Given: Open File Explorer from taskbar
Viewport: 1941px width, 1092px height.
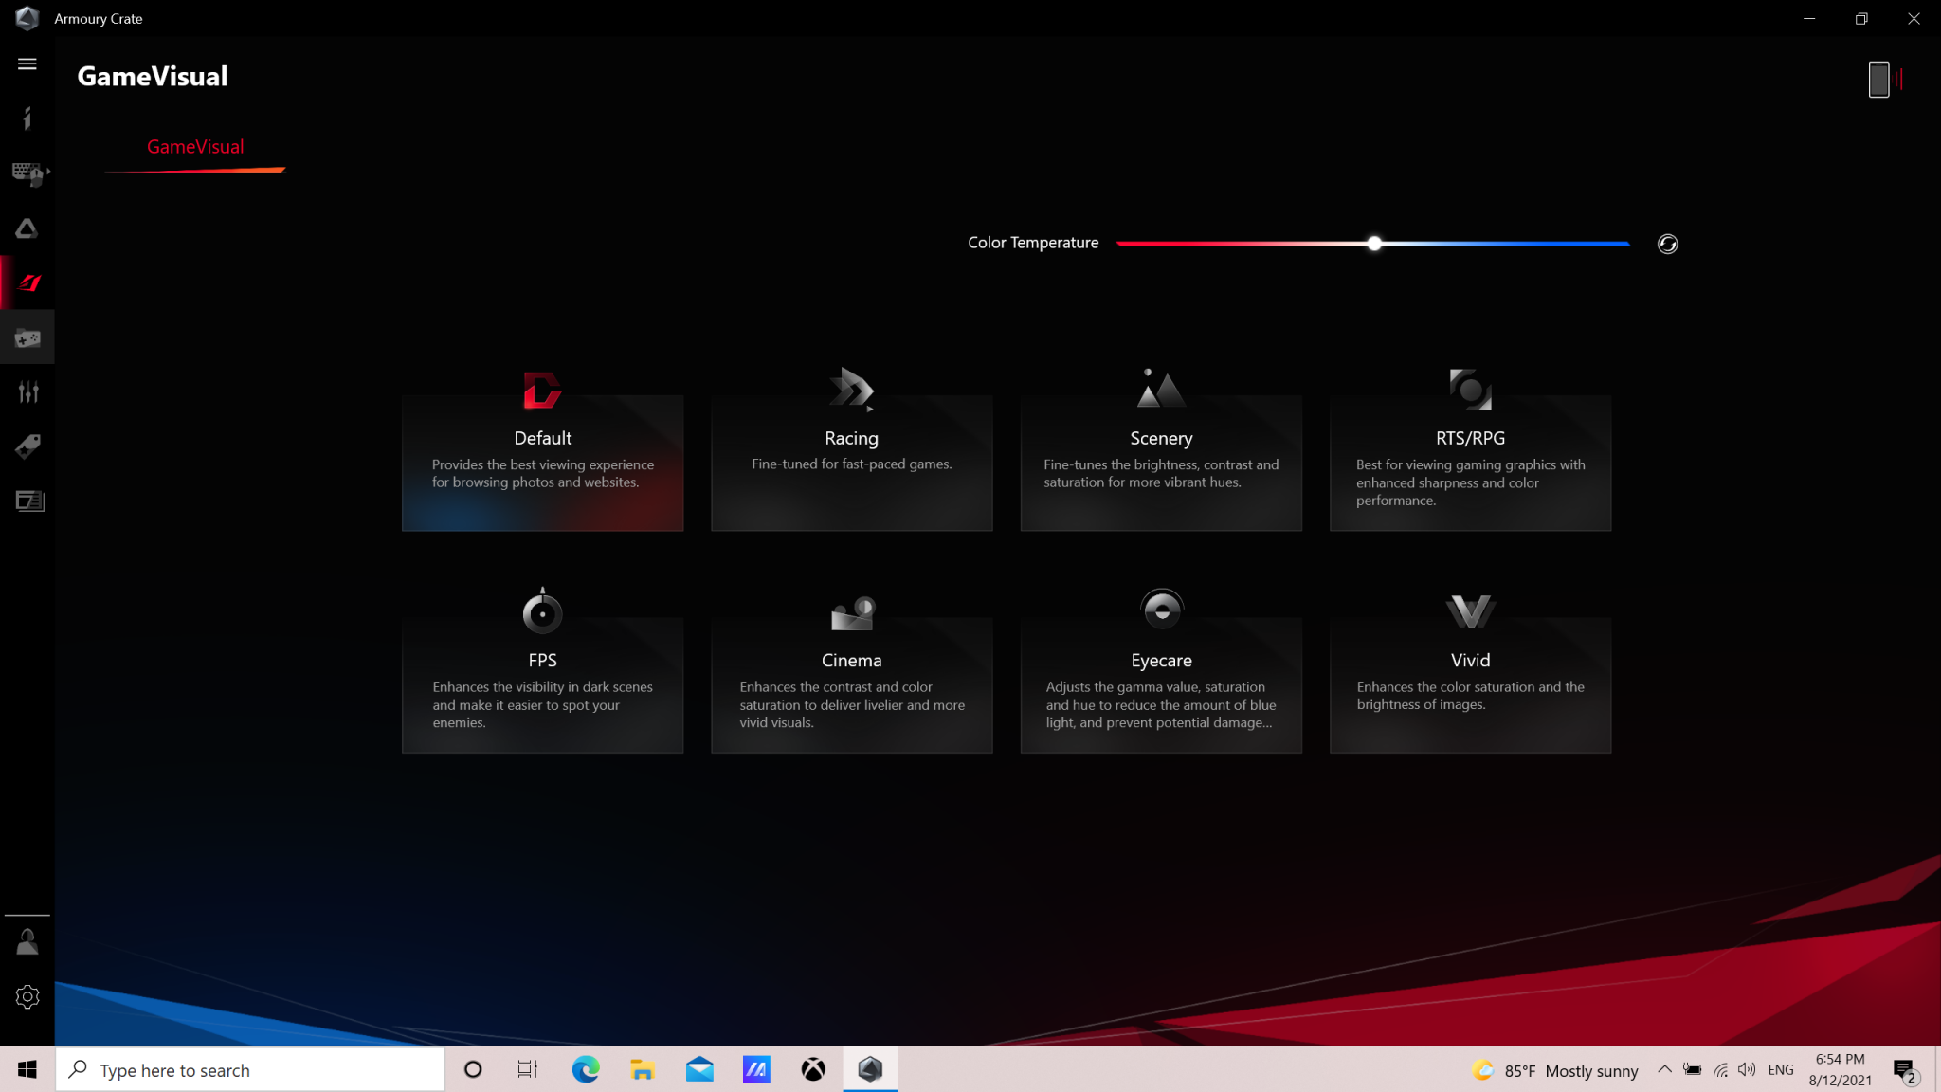Looking at the screenshot, I should [643, 1069].
